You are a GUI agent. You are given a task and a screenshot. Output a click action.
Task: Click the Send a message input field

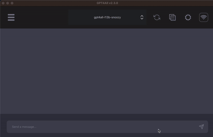tap(107, 127)
